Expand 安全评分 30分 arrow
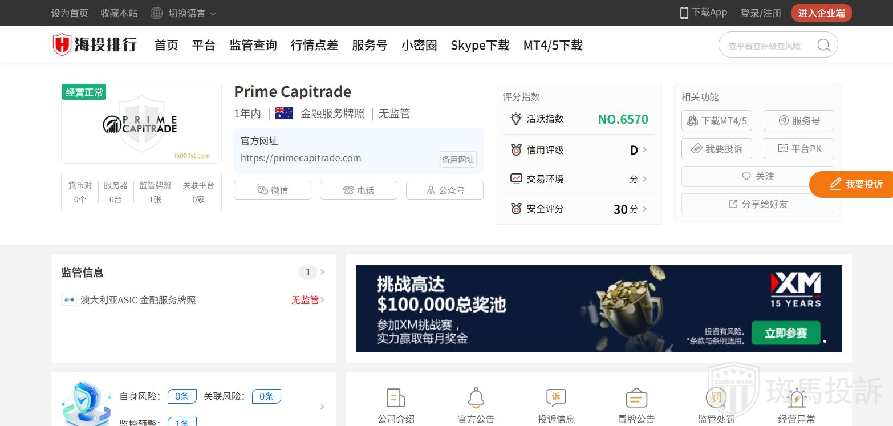This screenshot has width=893, height=426. click(644, 209)
